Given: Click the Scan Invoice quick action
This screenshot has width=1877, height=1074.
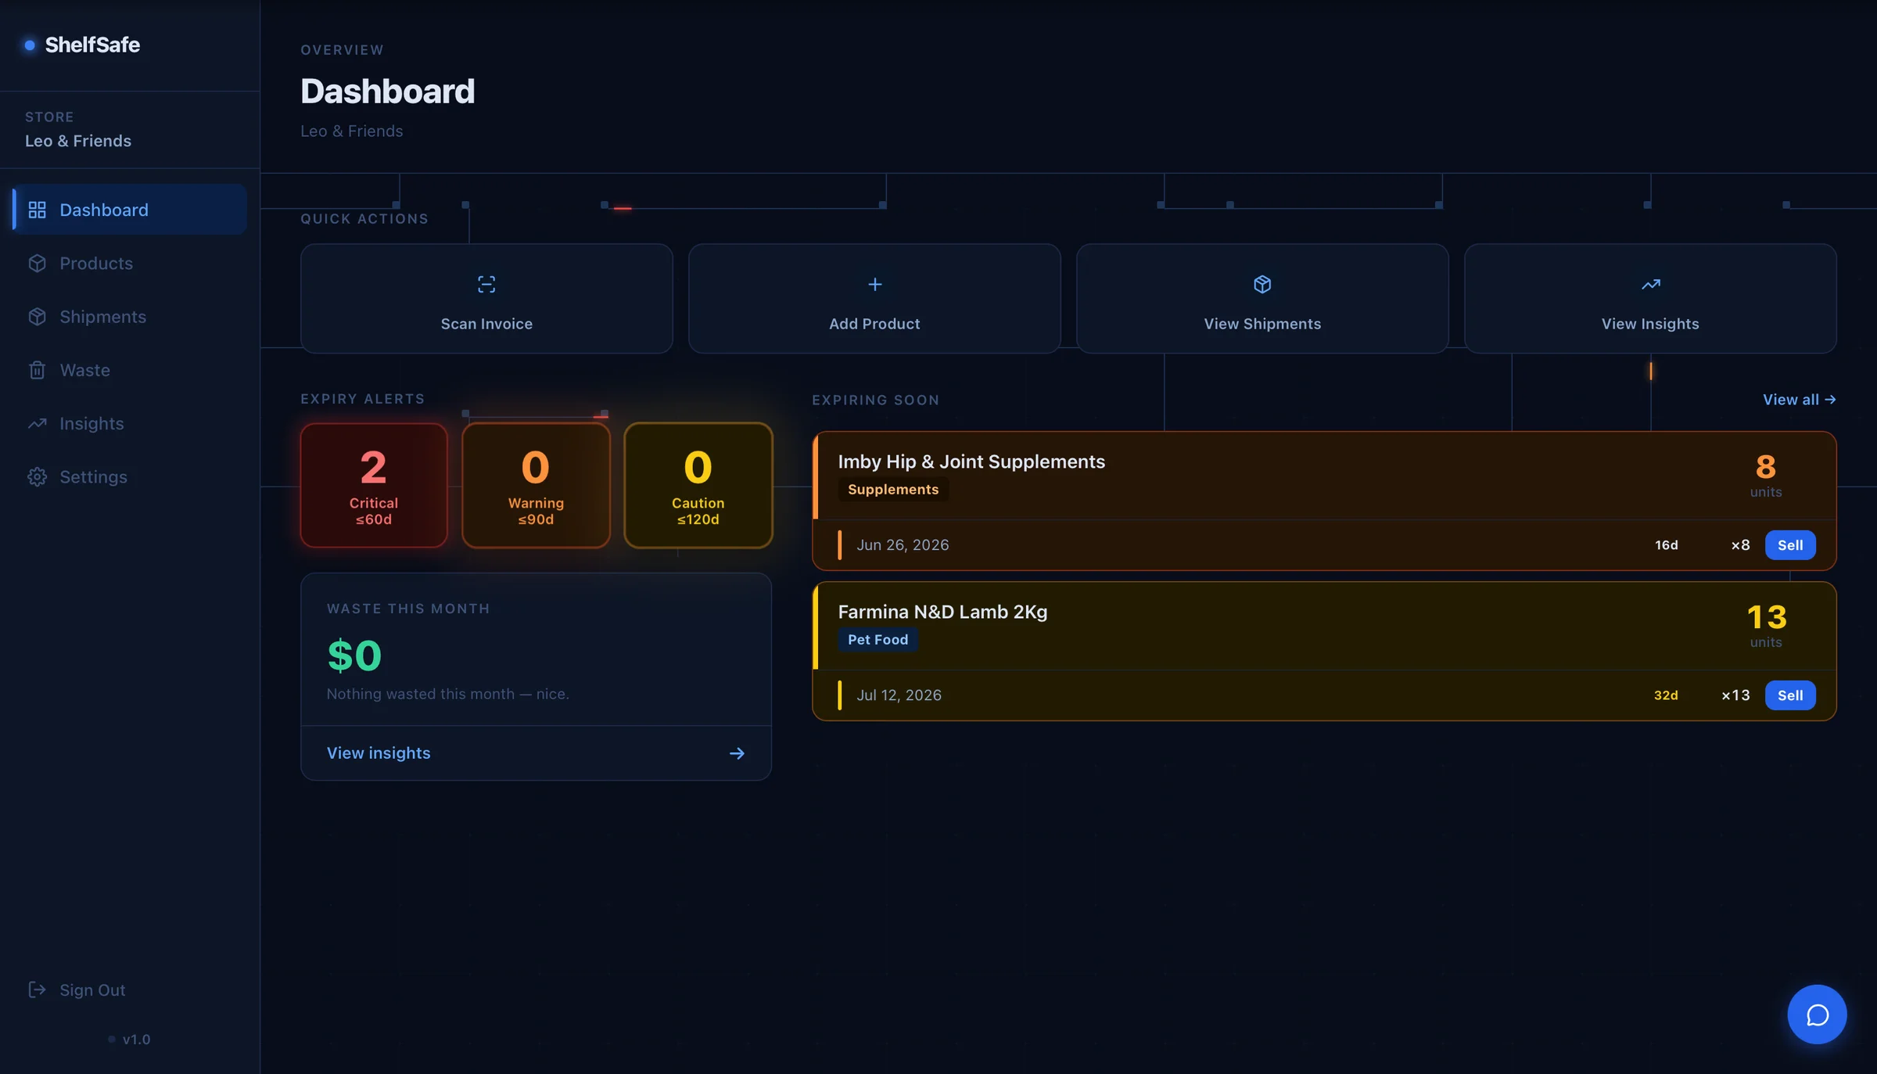Looking at the screenshot, I should (486, 299).
